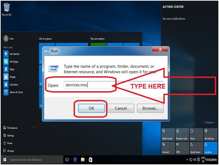
Task: Click the Windows Start button
Action: 5,160
